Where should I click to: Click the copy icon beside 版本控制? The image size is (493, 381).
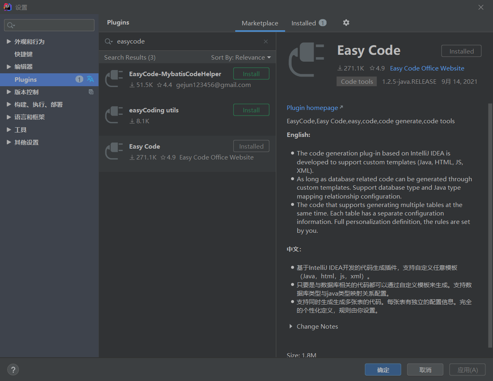click(x=91, y=92)
